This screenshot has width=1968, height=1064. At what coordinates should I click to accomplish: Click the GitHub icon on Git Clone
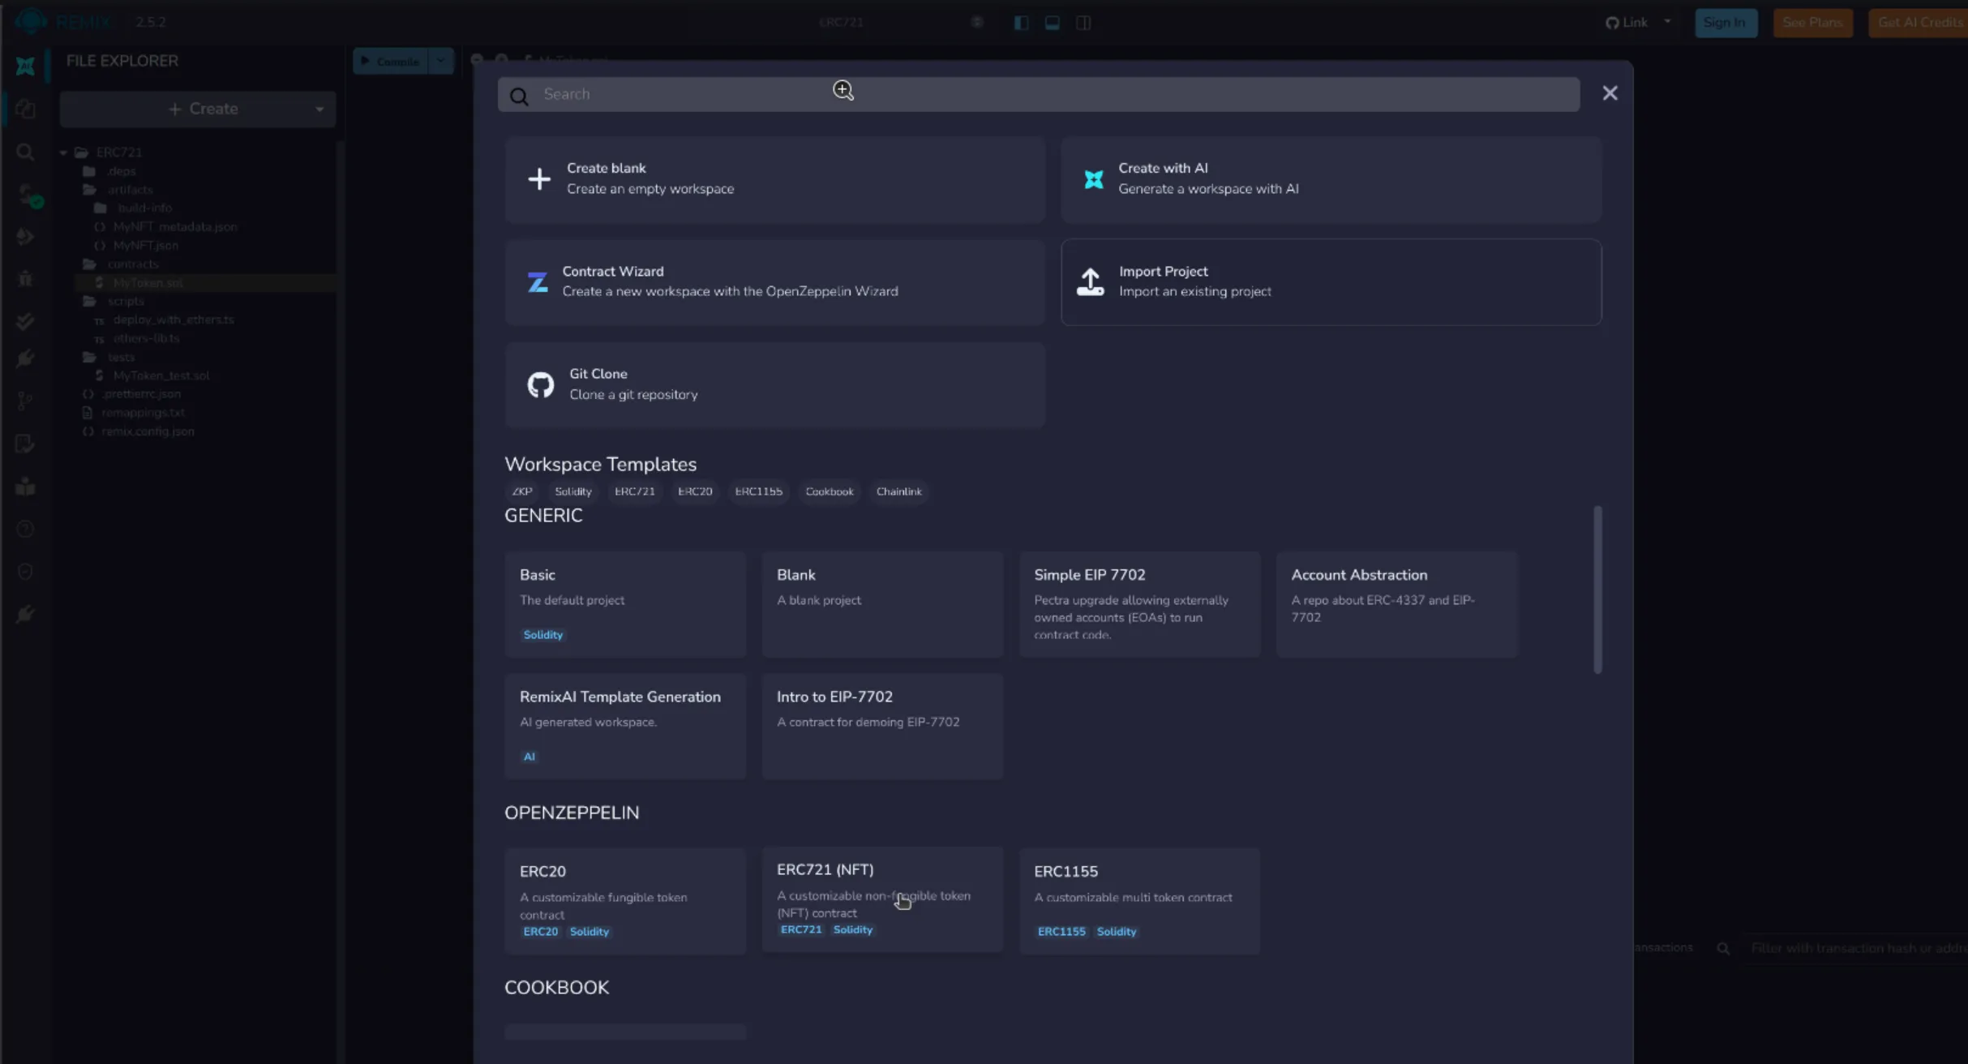[x=541, y=384]
